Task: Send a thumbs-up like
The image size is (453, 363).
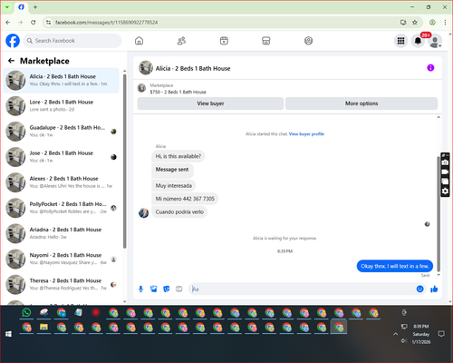Action: coord(434,289)
